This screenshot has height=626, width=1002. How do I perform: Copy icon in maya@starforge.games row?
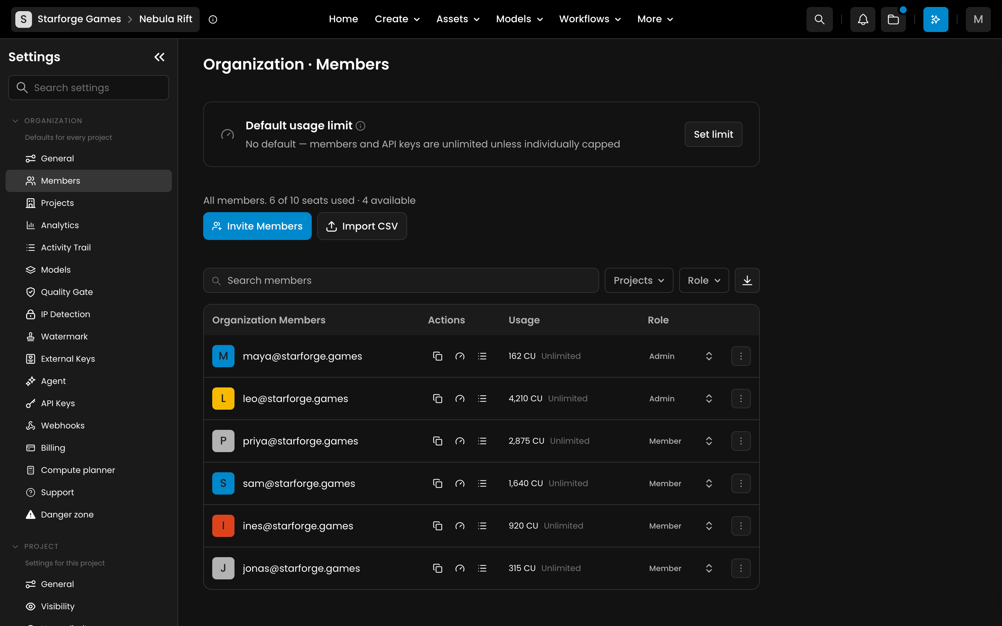(x=437, y=356)
